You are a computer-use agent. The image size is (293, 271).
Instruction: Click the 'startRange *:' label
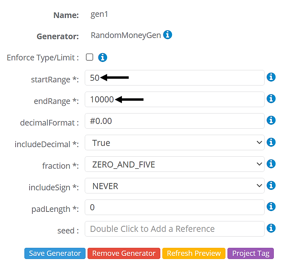(x=55, y=80)
